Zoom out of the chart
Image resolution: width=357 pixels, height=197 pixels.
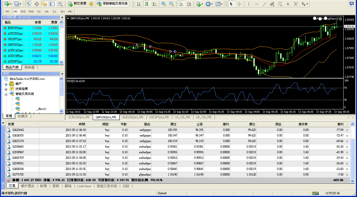point(172,4)
